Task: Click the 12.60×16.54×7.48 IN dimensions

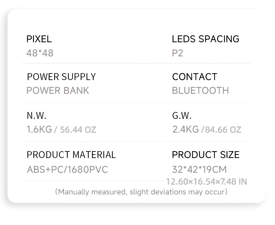Action: coord(206,181)
